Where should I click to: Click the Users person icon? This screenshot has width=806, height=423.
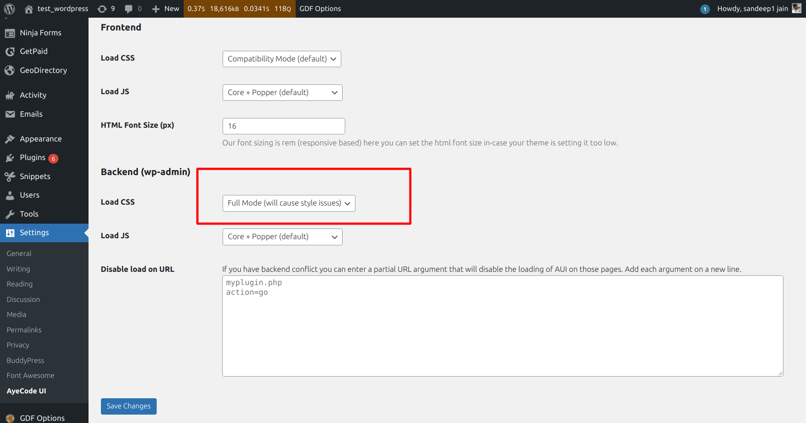pyautogui.click(x=10, y=195)
